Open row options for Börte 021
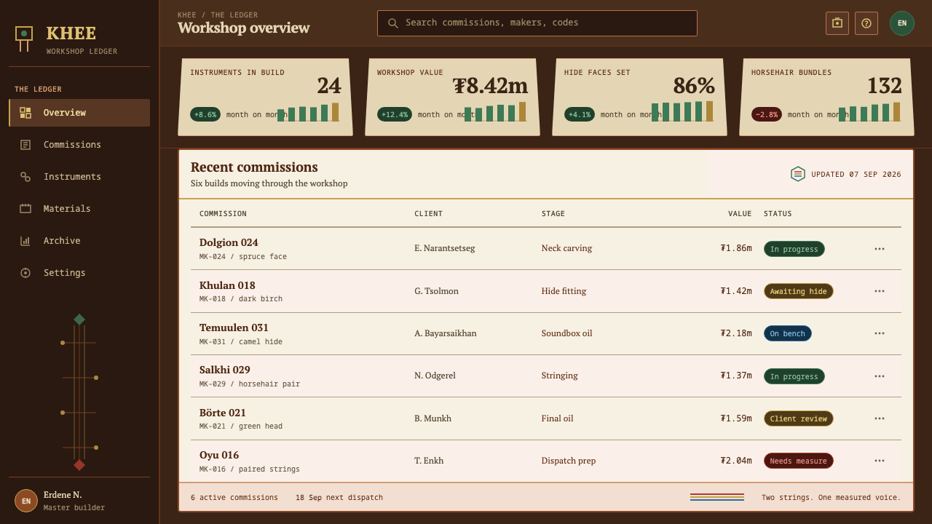The width and height of the screenshot is (932, 524). point(880,418)
